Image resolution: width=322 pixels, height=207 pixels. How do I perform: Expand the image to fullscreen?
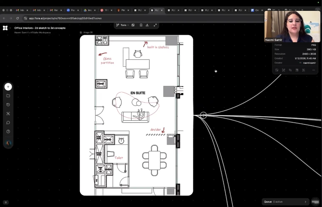pos(155,25)
